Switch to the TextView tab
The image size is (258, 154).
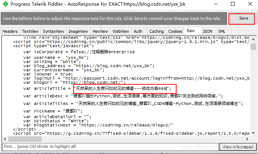click(30, 31)
